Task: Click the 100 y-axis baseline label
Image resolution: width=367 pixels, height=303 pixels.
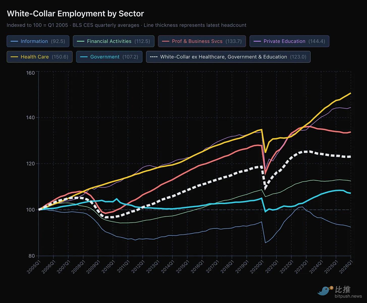Action: pyautogui.click(x=30, y=210)
